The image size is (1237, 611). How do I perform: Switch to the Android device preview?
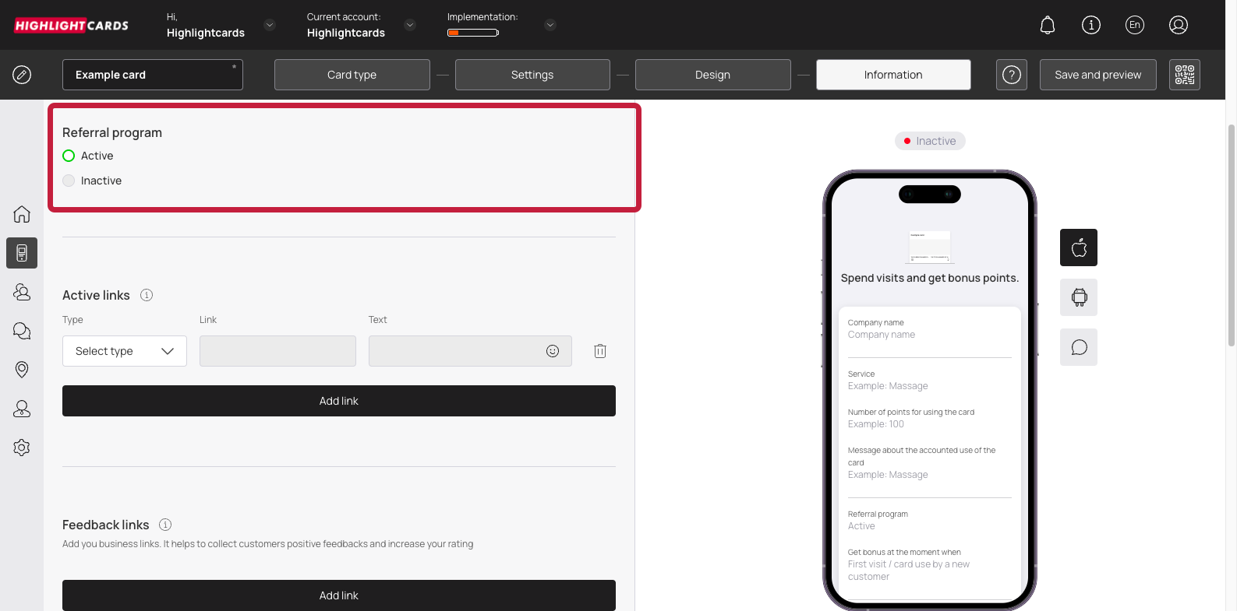[1078, 297]
